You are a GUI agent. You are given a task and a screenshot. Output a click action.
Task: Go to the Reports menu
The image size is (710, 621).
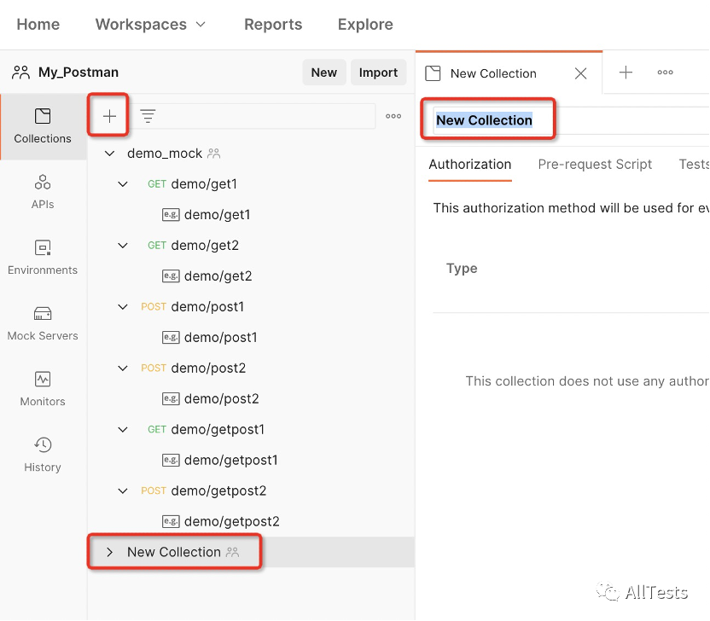tap(273, 25)
